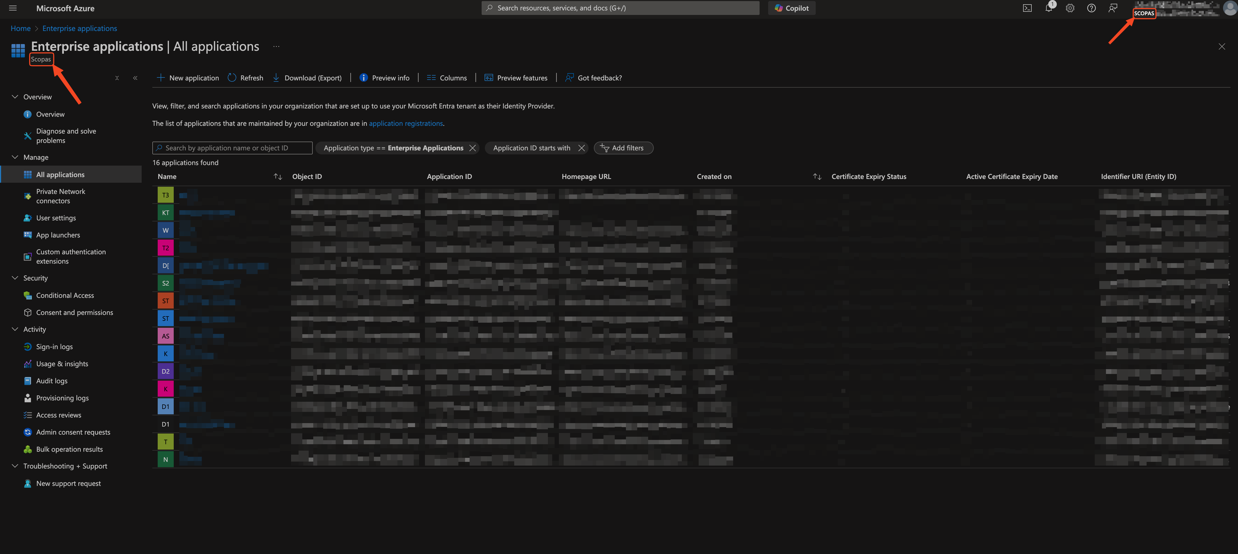Click the application registrations link

406,123
